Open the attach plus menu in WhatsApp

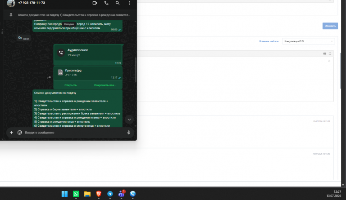pos(11,133)
